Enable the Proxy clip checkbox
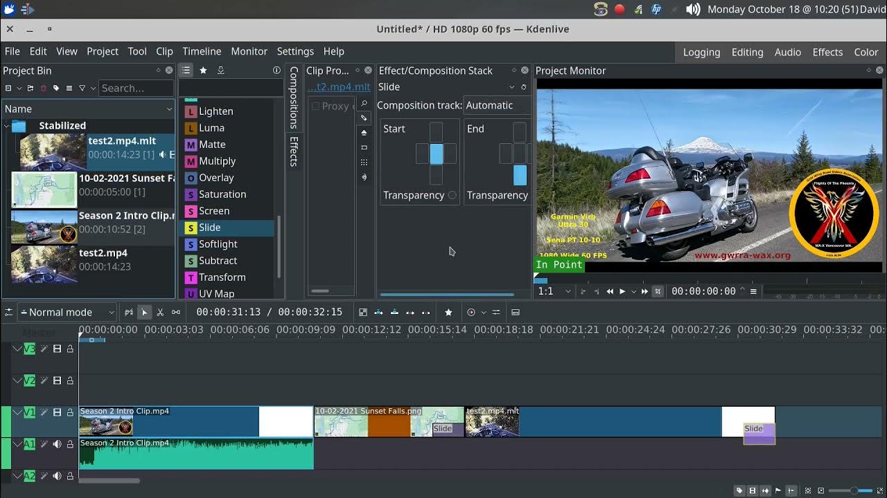Image resolution: width=887 pixels, height=498 pixels. (316, 107)
